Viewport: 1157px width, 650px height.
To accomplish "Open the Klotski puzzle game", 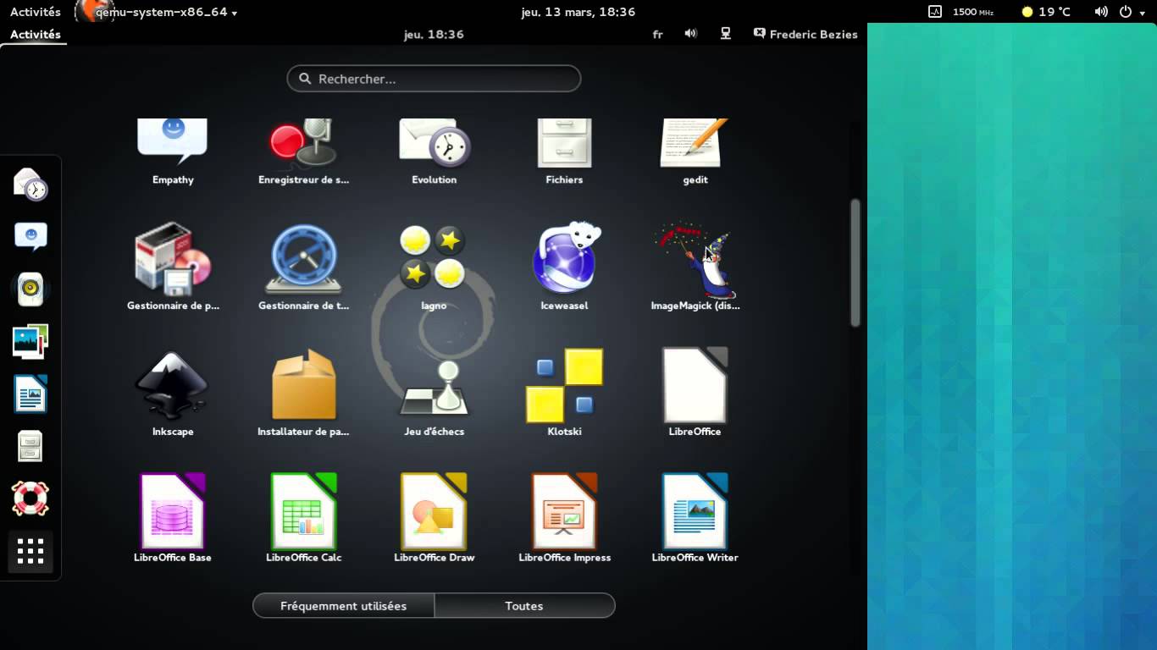I will pos(563,383).
